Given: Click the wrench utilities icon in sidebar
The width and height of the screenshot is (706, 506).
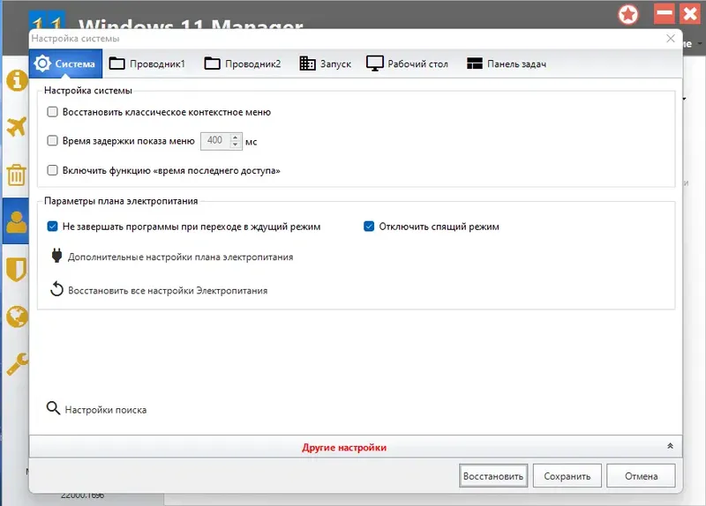Looking at the screenshot, I should [17, 364].
